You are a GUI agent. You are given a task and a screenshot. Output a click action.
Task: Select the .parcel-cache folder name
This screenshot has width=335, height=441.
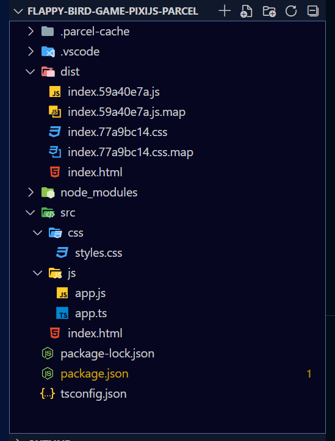pyautogui.click(x=95, y=32)
